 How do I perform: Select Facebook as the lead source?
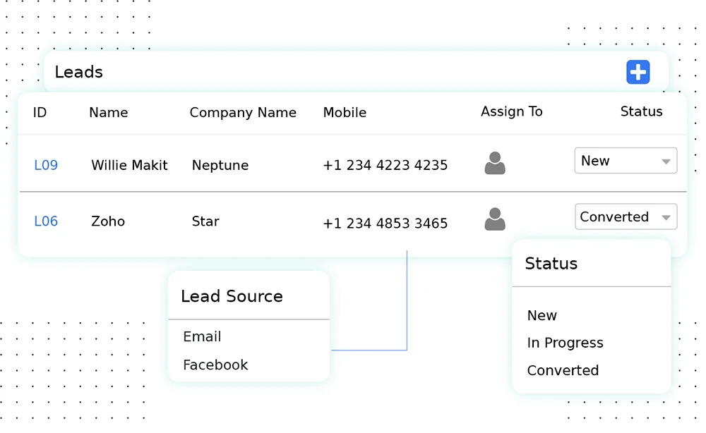215,365
